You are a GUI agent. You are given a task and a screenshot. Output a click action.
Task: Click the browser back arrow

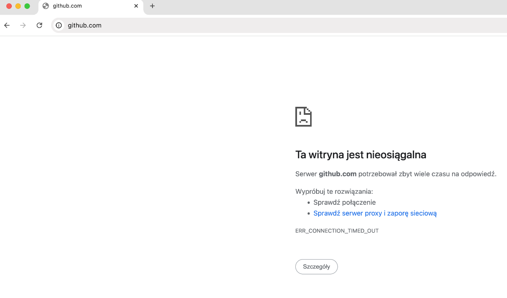point(7,25)
